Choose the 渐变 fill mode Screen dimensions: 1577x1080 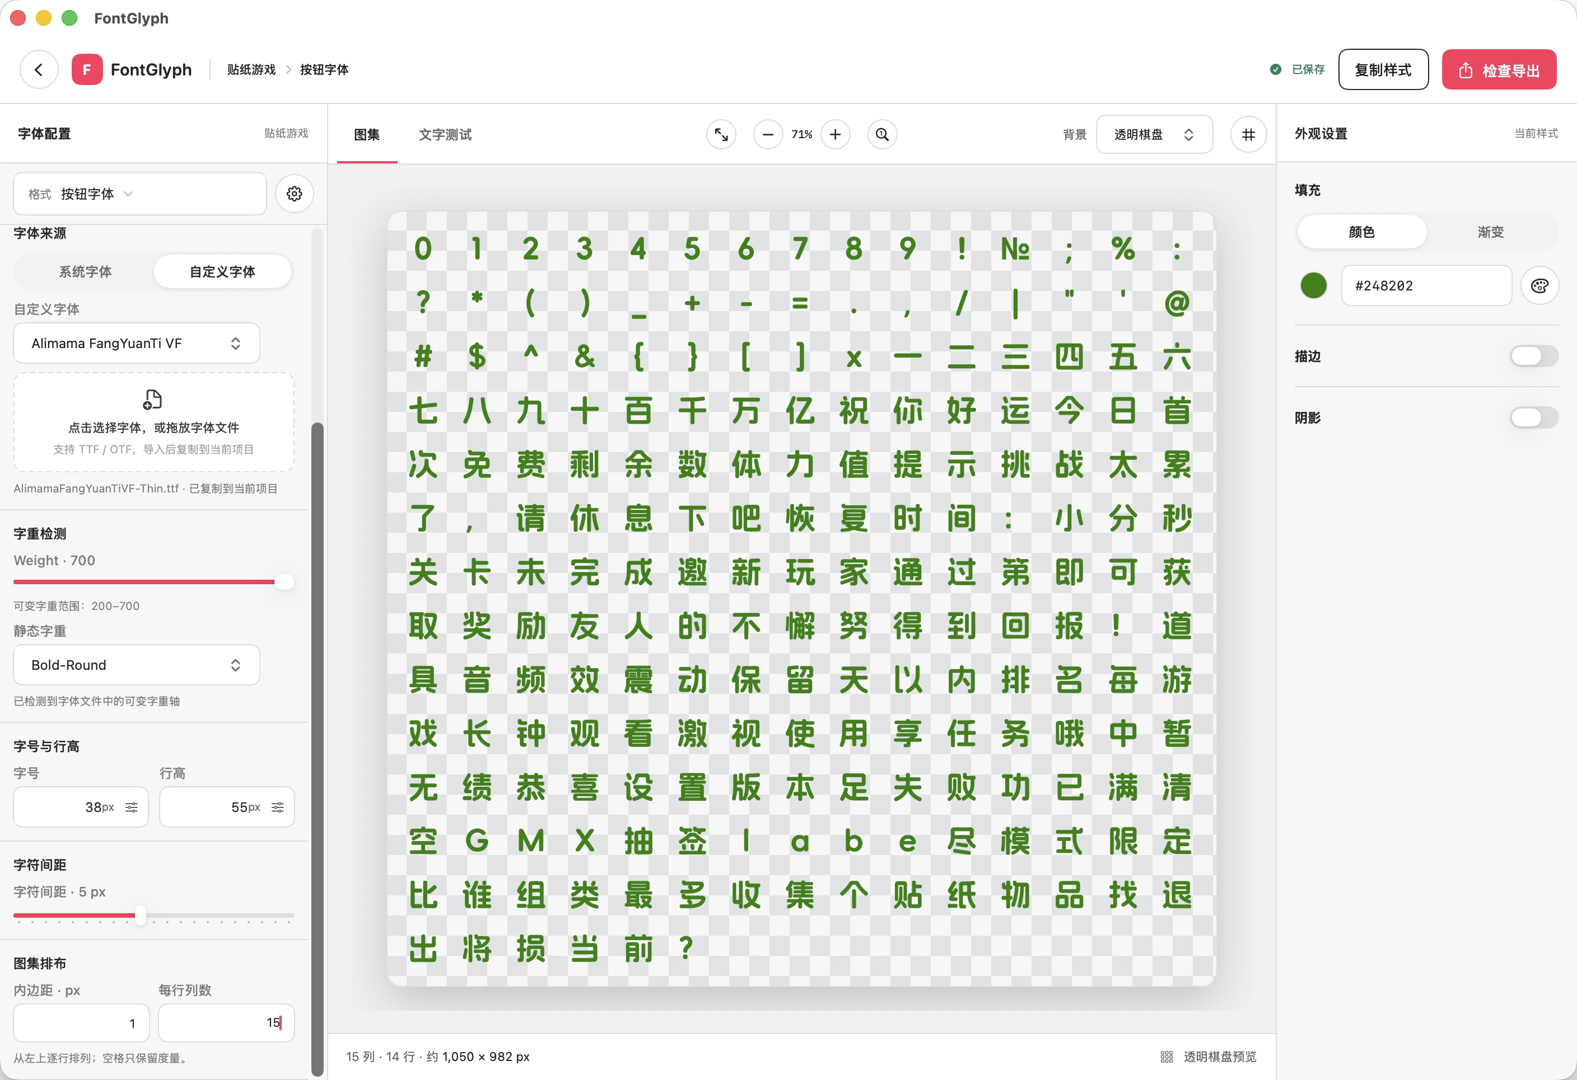[x=1491, y=232]
